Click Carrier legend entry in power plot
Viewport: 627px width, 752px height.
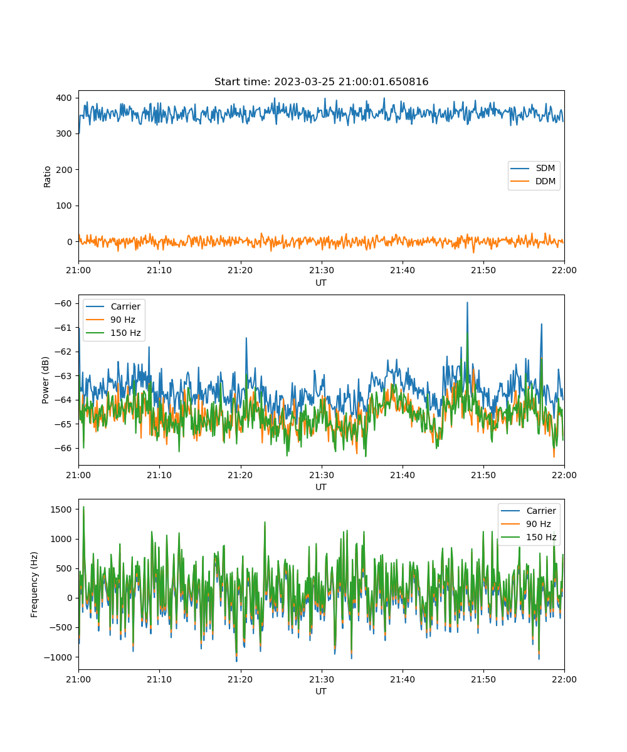pyautogui.click(x=114, y=307)
